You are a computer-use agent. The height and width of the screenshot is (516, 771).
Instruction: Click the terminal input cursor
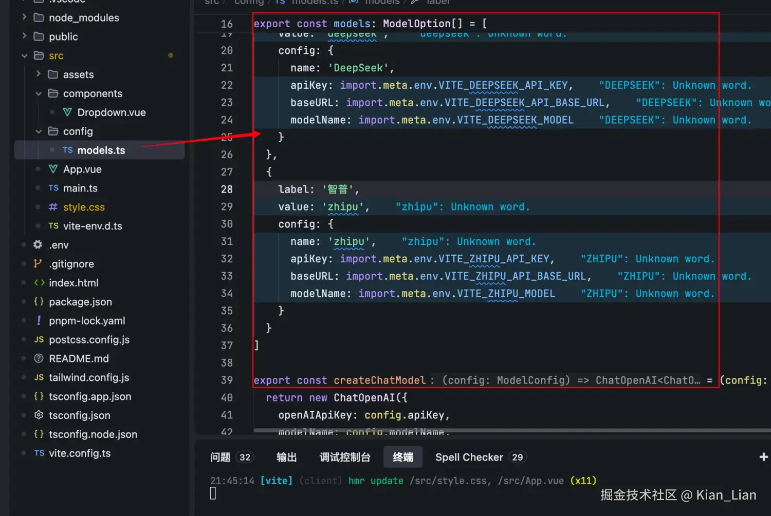pos(213,493)
